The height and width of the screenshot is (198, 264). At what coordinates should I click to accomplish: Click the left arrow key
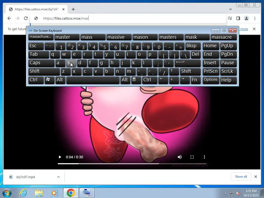pyautogui.click(x=163, y=80)
